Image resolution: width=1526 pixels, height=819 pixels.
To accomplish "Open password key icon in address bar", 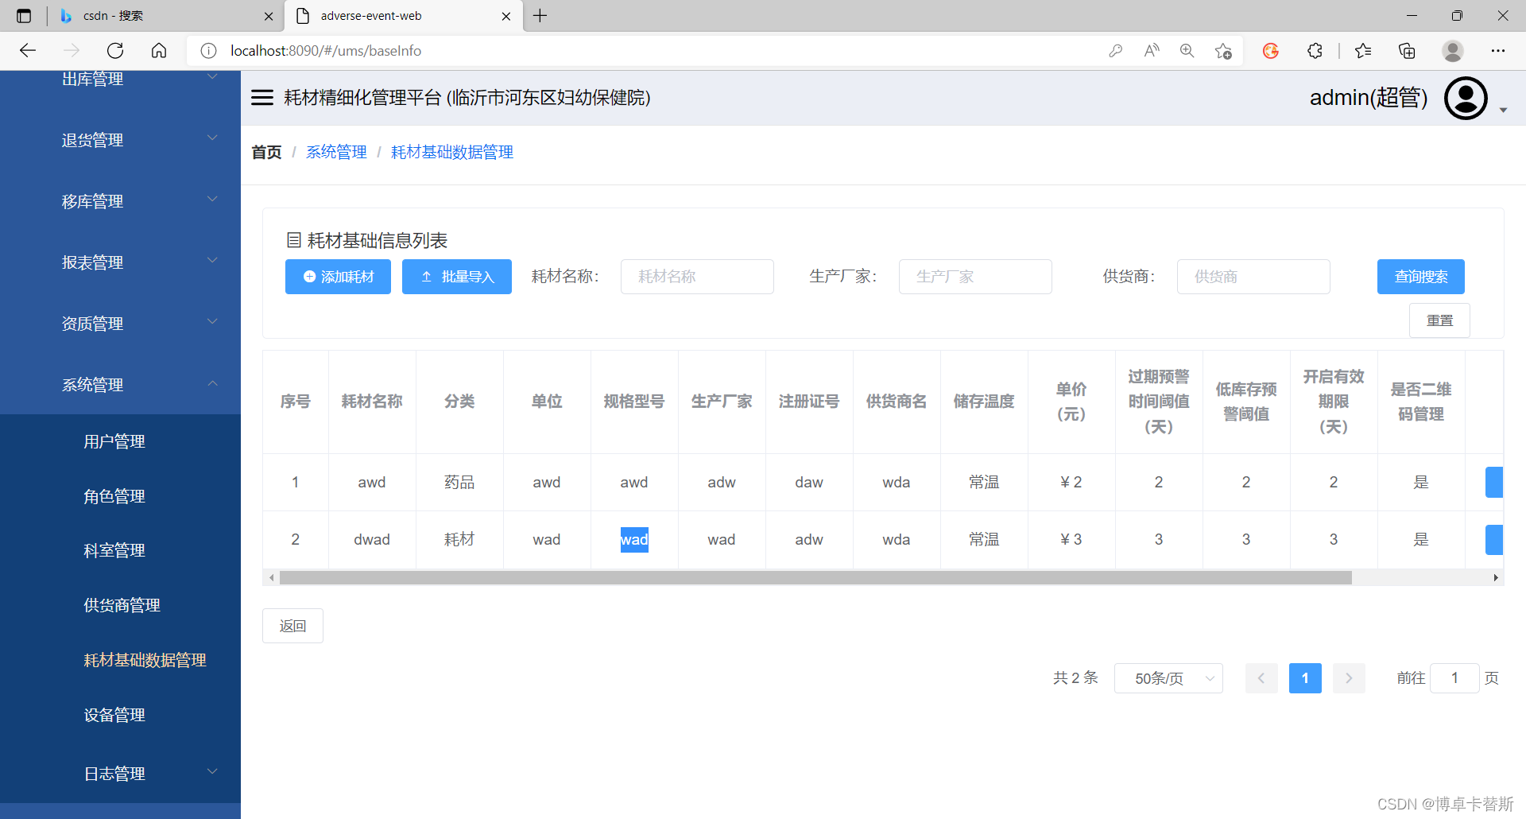I will coord(1116,51).
